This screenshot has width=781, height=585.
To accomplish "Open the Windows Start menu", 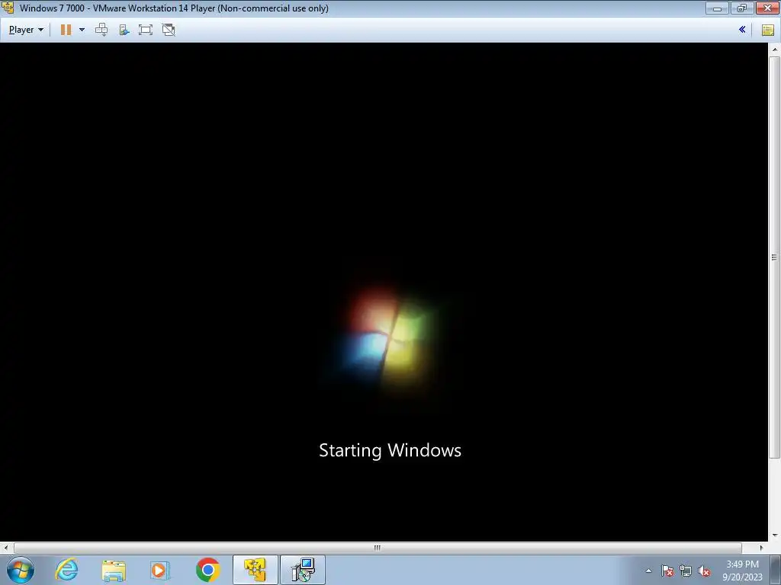I will point(21,570).
